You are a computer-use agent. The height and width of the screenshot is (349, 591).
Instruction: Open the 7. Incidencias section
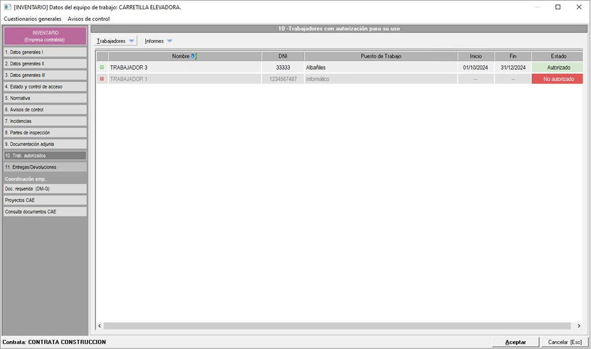tap(45, 121)
